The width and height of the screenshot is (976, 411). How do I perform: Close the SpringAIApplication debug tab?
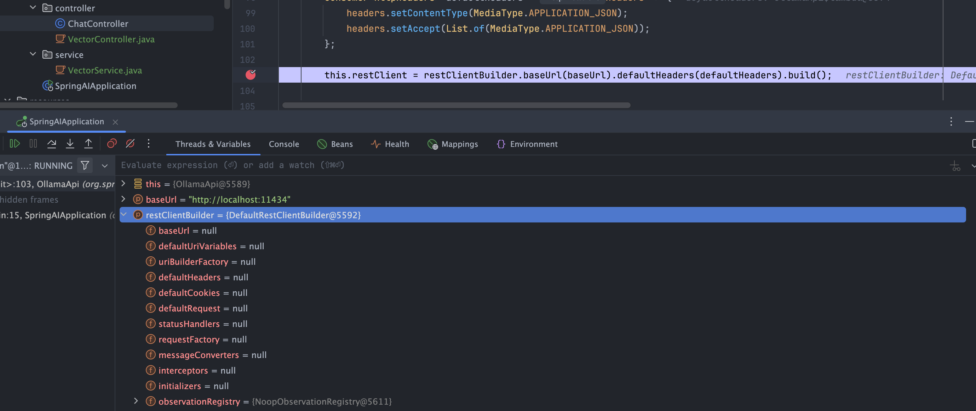tap(116, 122)
